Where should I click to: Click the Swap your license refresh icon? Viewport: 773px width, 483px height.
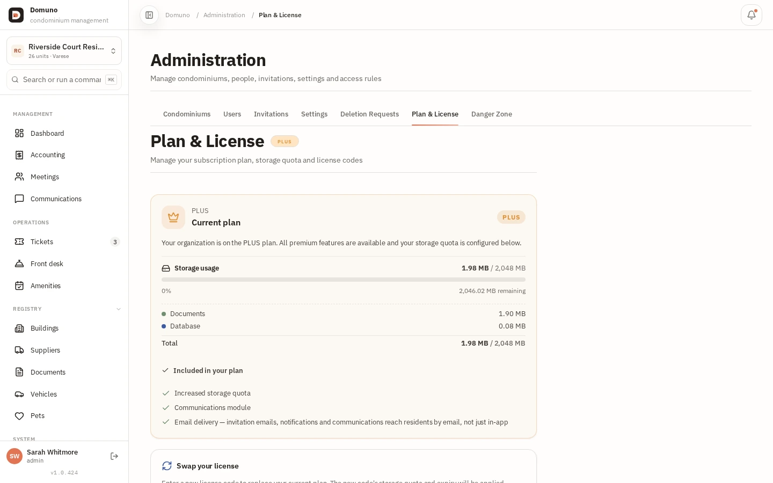pos(167,466)
